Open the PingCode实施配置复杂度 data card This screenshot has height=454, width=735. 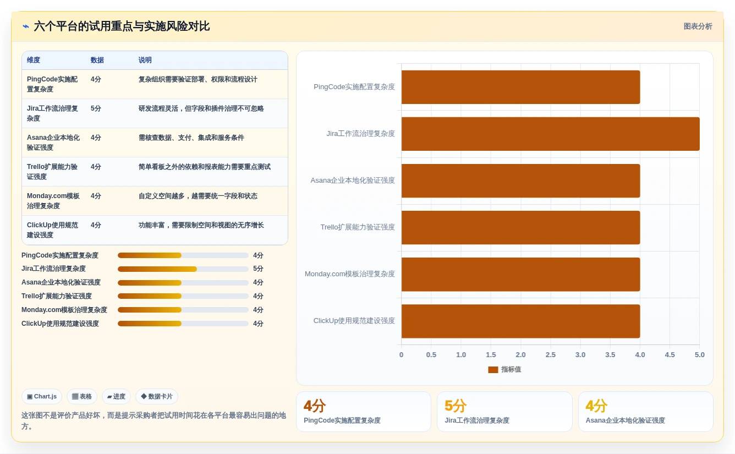click(x=364, y=412)
